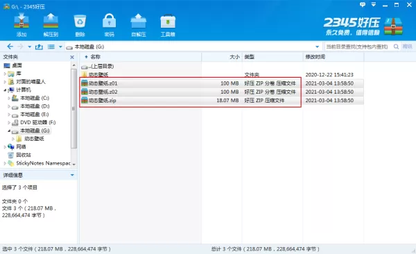Click the 删除 (Delete) trash icon

pyautogui.click(x=80, y=22)
